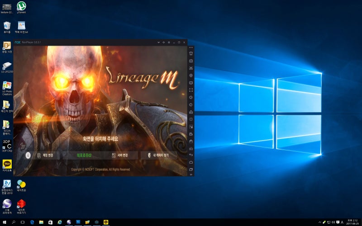Click the screen rectangle icon in Nox sidebar
This screenshot has width=362, height=226.
191,83
